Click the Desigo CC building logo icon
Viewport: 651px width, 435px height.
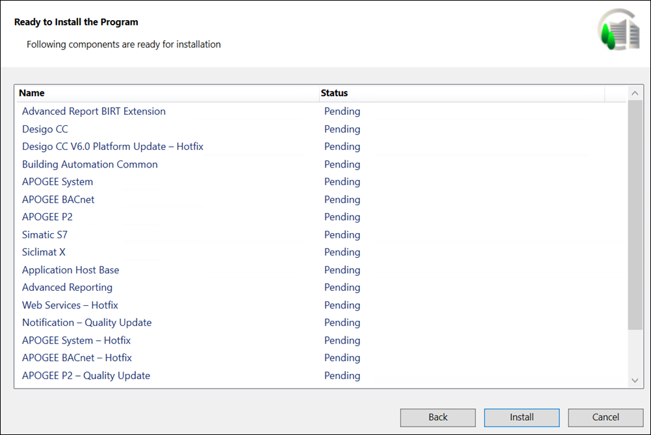618,30
